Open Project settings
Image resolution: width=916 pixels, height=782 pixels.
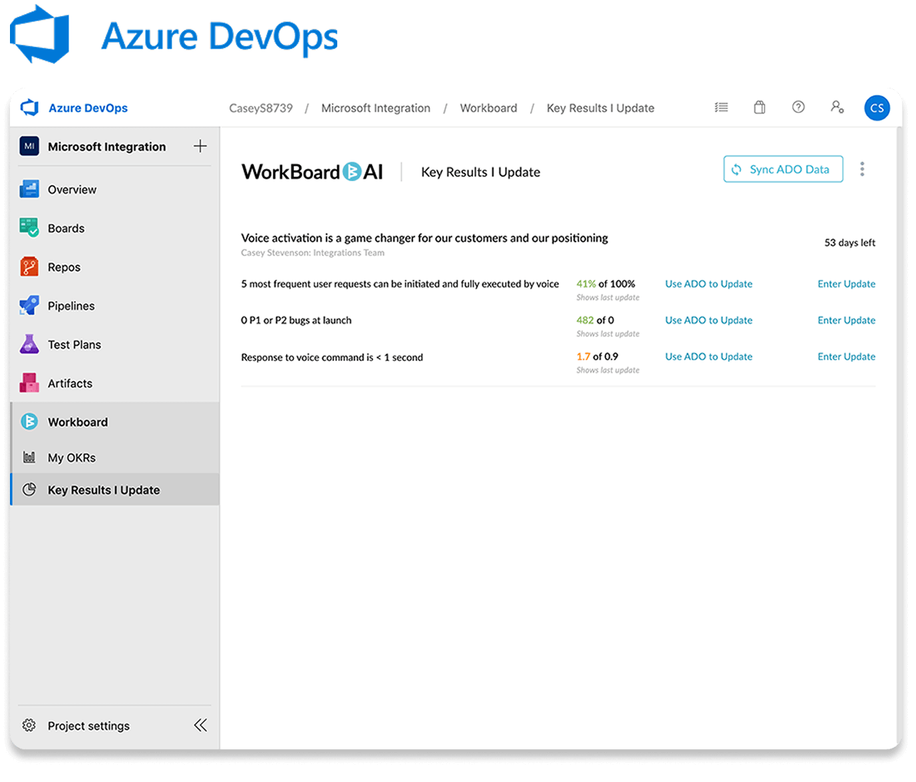pyautogui.click(x=88, y=725)
